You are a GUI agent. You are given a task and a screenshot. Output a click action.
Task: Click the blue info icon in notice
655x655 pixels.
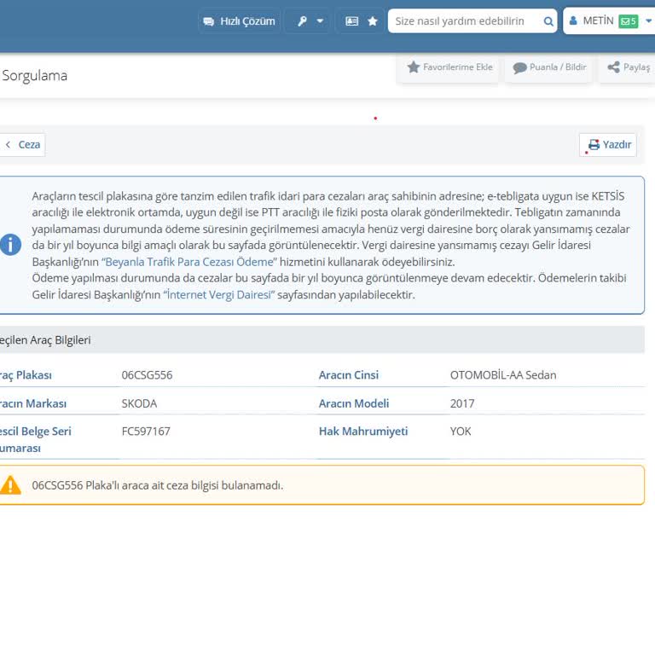[10, 245]
